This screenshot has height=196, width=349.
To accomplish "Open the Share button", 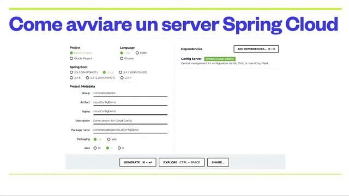I will (x=218, y=162).
